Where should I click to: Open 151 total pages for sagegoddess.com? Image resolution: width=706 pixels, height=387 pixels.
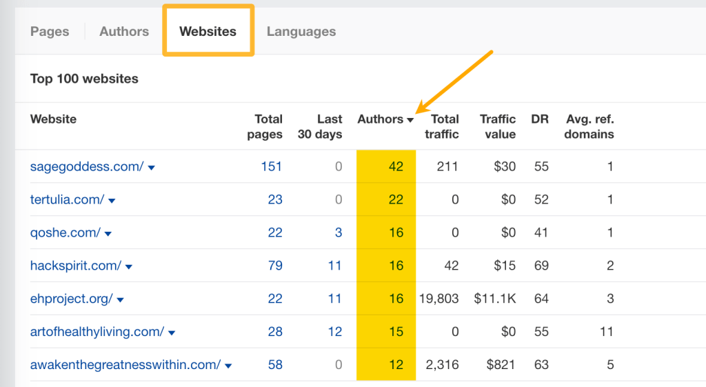pyautogui.click(x=272, y=167)
